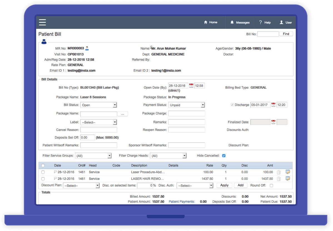Screen dimensions: 333x231
Task: Click the Reopen Reason input field
Action: click(187, 130)
